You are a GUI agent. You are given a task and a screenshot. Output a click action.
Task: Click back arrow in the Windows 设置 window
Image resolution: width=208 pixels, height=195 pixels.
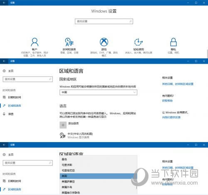pyautogui.click(x=4, y=2)
